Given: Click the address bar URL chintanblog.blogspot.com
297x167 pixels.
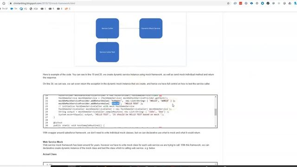Looking at the screenshot, I should (x=44, y=3).
